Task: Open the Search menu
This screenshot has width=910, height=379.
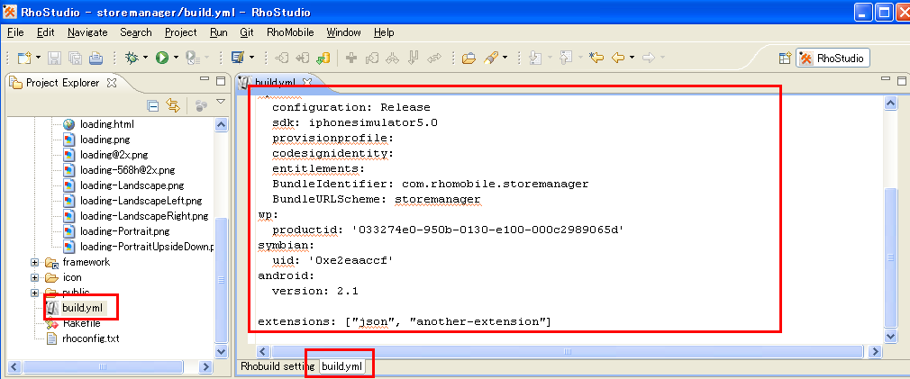Action: click(x=136, y=32)
